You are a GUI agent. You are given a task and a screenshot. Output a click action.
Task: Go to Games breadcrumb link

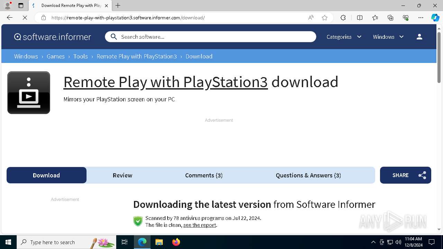click(x=56, y=56)
